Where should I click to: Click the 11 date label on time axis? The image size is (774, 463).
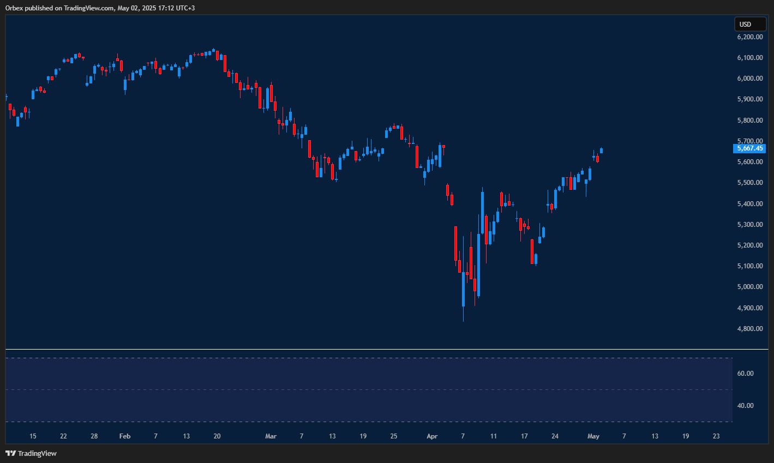(x=494, y=436)
